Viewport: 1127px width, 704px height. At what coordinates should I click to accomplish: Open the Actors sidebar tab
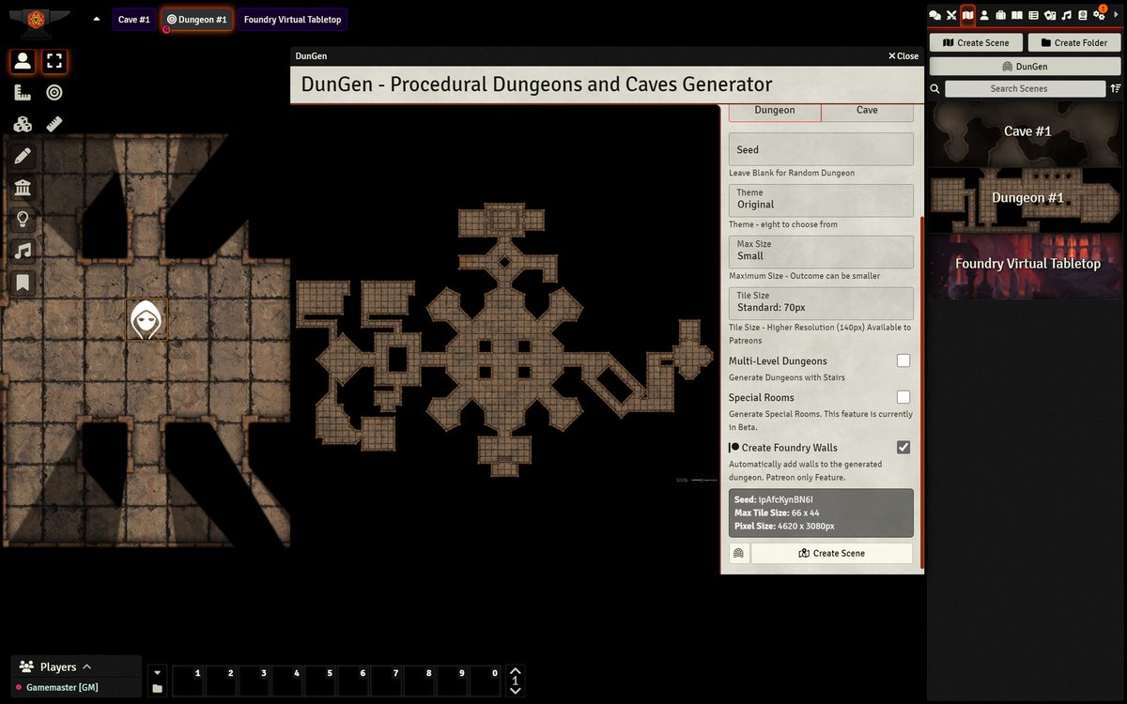point(984,15)
